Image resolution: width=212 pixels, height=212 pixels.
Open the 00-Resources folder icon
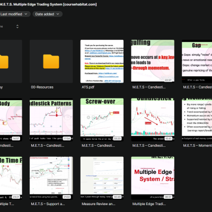pos(51,61)
